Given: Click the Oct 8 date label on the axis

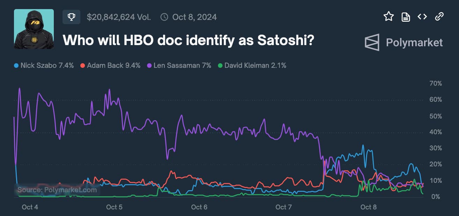Looking at the screenshot, I should [x=369, y=207].
